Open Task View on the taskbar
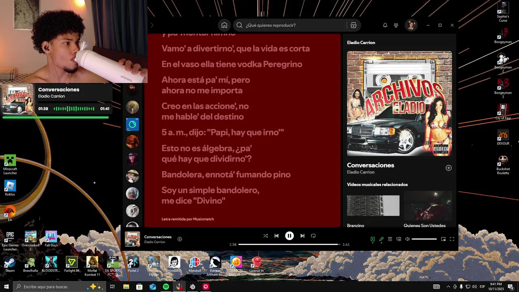 pos(112,287)
